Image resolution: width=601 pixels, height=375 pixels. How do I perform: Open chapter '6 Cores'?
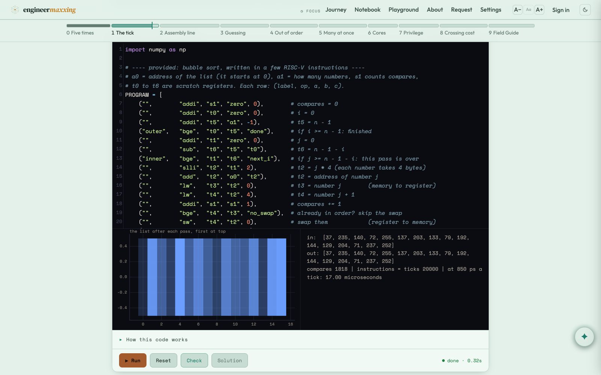pyautogui.click(x=377, y=33)
